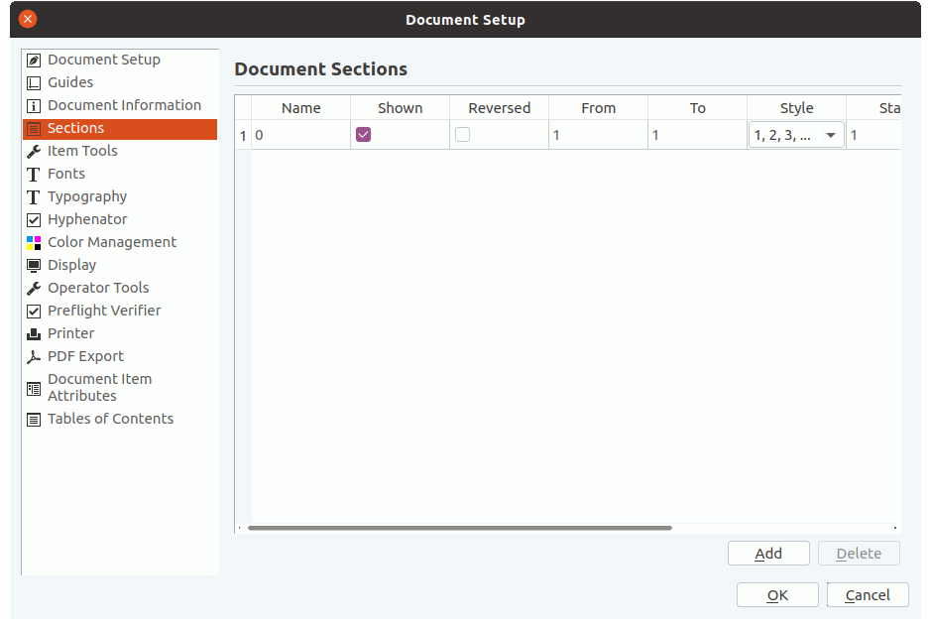Go to Document Item Attributes page
The height and width of the screenshot is (629, 931).
tap(99, 387)
